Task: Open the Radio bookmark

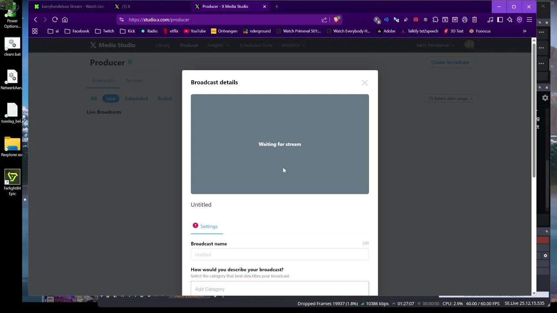Action: (149, 31)
